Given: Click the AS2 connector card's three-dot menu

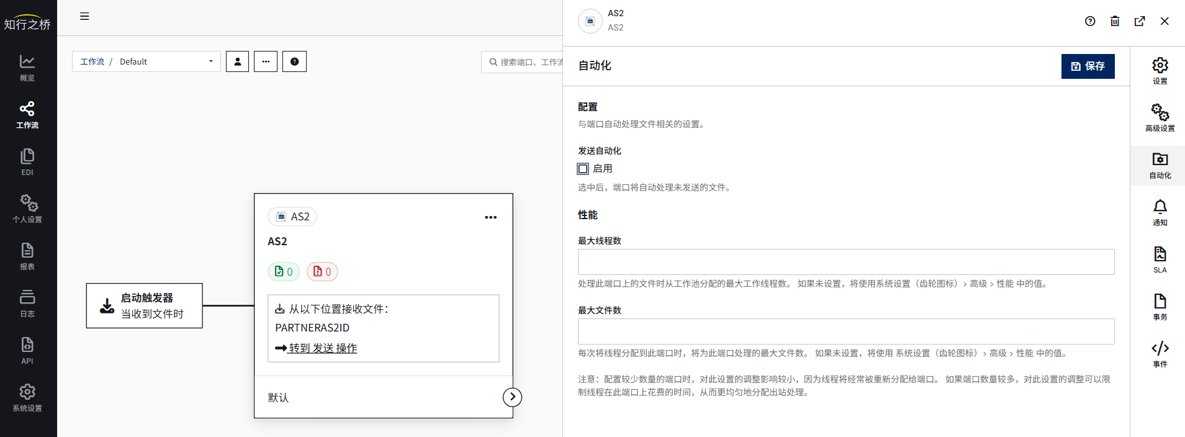Looking at the screenshot, I should tap(490, 217).
